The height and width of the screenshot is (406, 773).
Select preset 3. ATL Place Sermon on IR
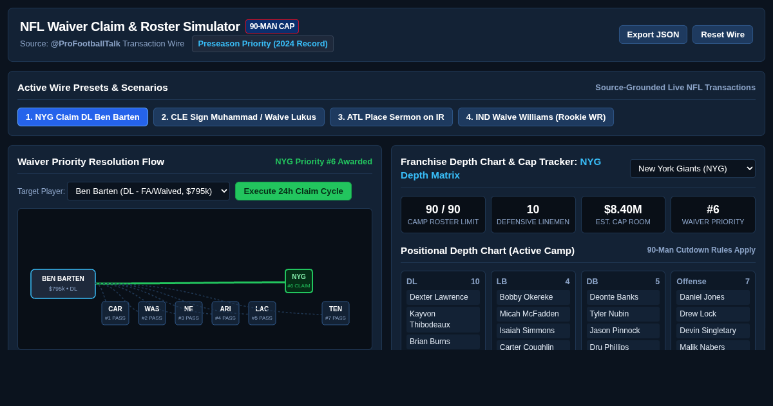(x=391, y=117)
